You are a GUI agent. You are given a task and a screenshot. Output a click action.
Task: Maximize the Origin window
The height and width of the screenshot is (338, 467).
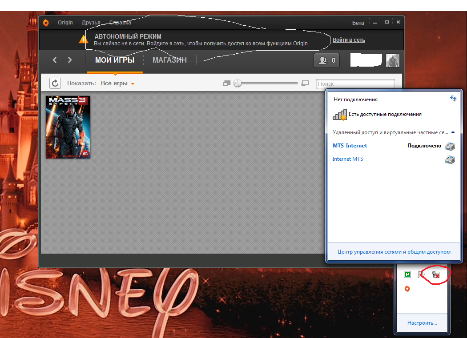click(386, 22)
